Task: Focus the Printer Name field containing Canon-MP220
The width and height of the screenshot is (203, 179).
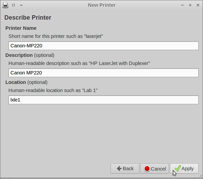Action: coord(103,46)
